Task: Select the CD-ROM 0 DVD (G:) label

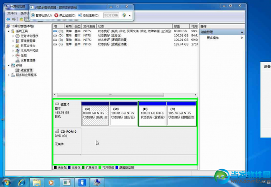Action: click(67, 141)
